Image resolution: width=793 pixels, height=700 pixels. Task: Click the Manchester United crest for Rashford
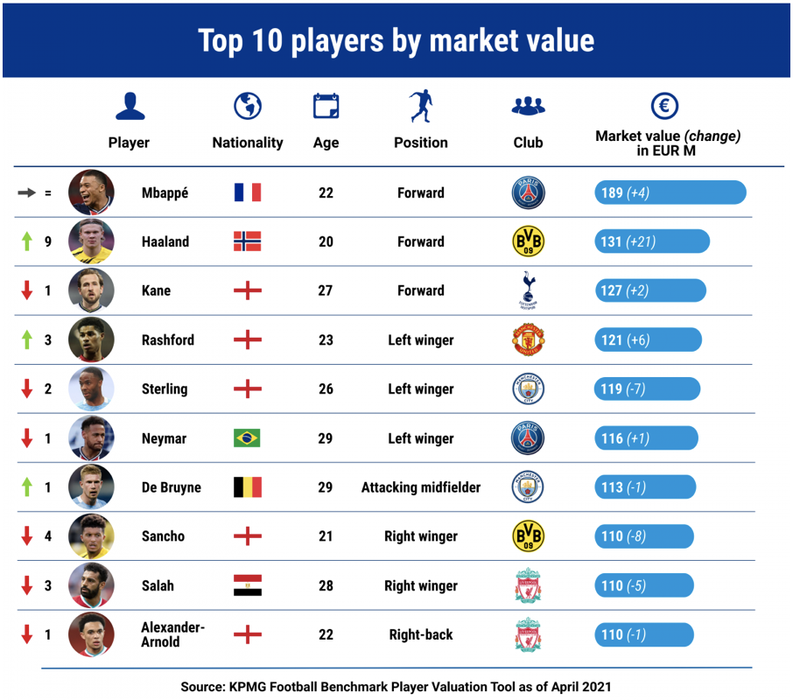tap(528, 339)
